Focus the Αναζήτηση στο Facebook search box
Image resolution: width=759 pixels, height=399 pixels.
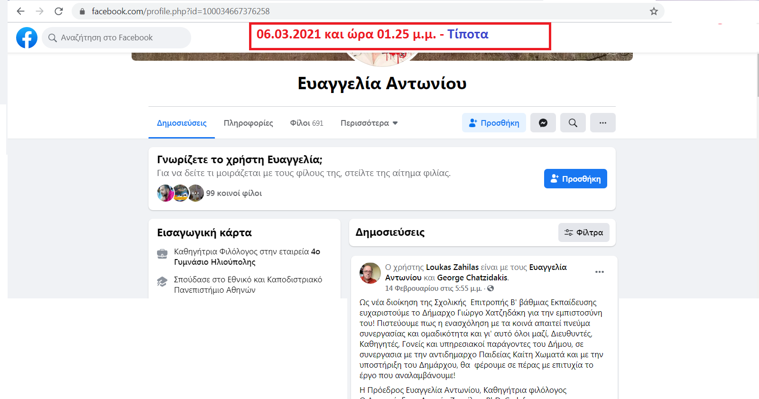[117, 37]
